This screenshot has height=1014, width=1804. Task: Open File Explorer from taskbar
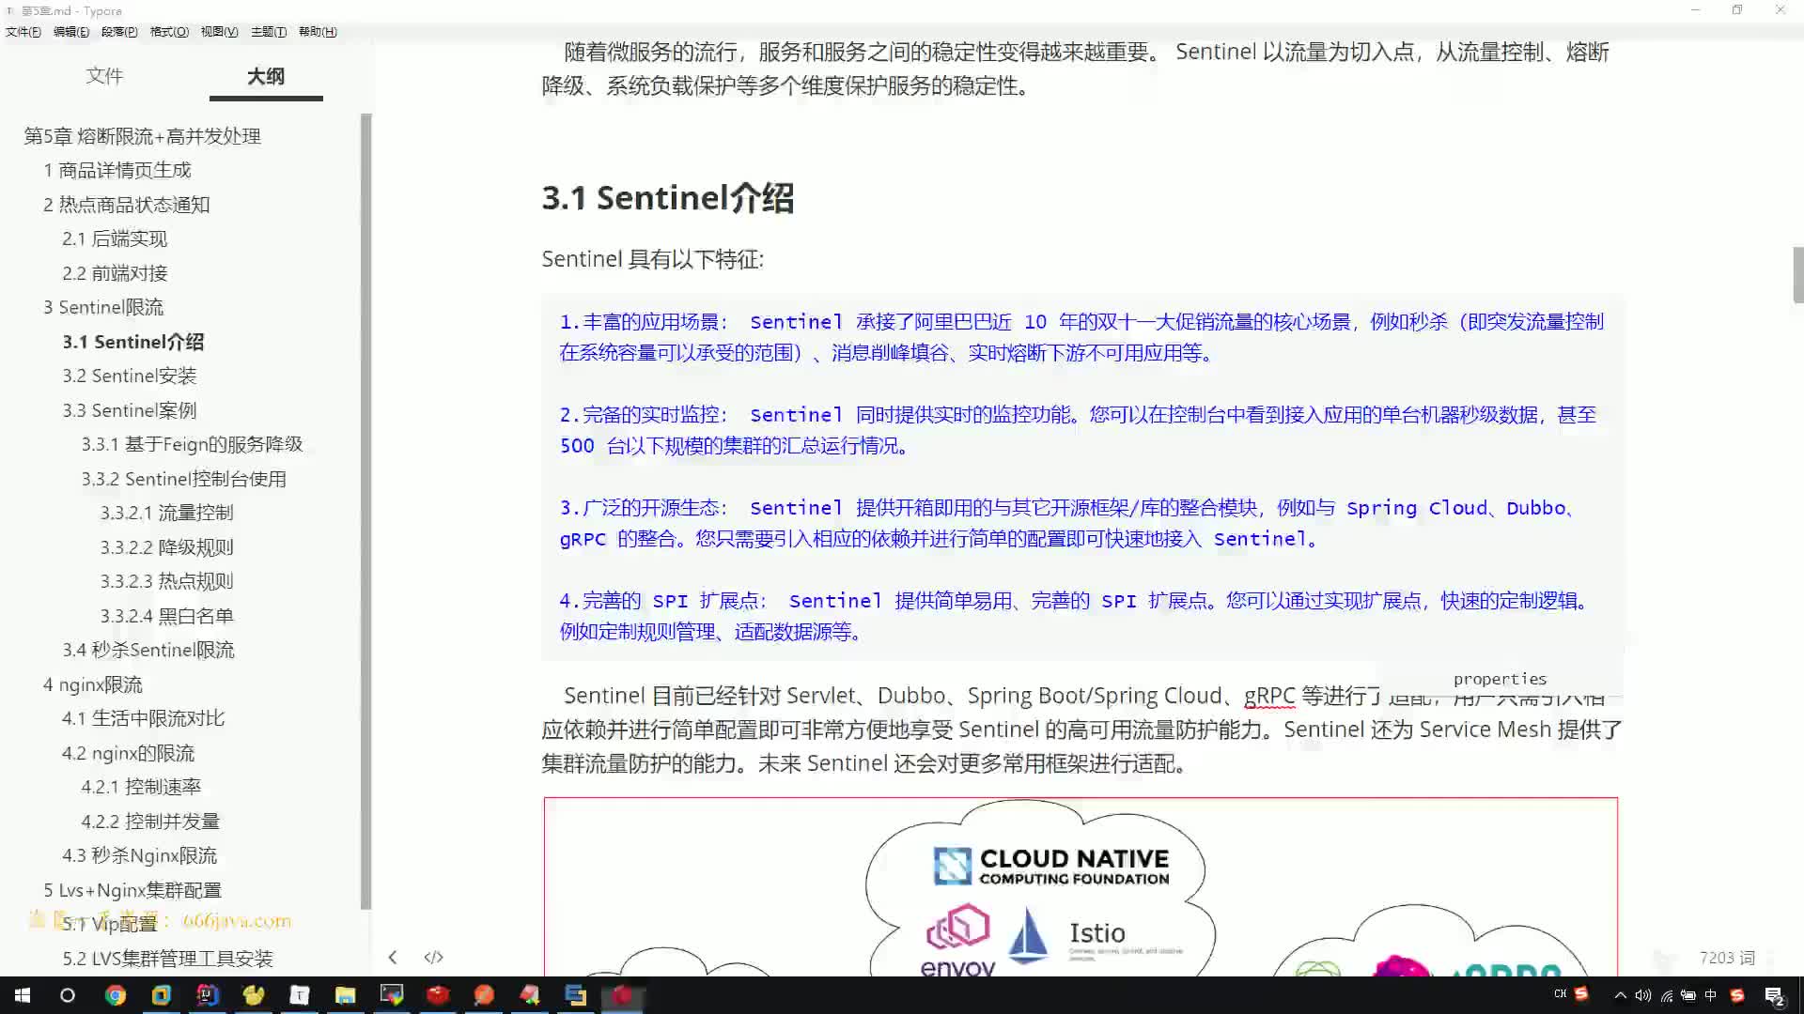click(346, 995)
